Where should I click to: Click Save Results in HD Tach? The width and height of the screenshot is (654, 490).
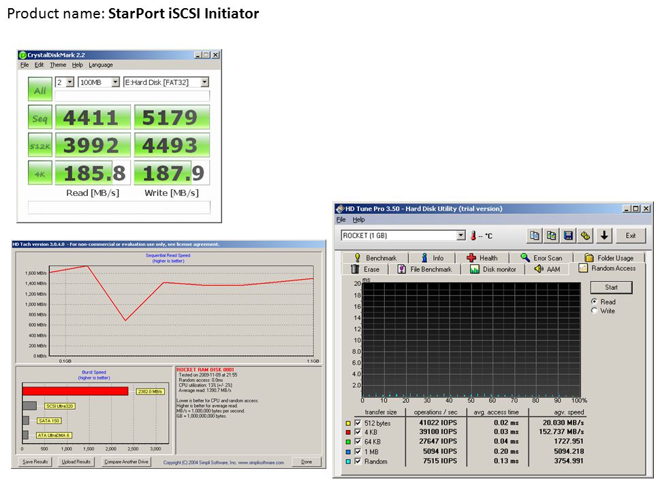click(35, 461)
